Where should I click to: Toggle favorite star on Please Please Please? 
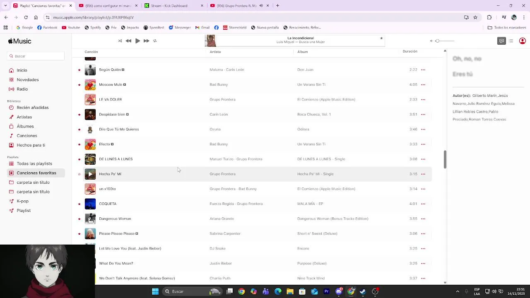(x=79, y=234)
